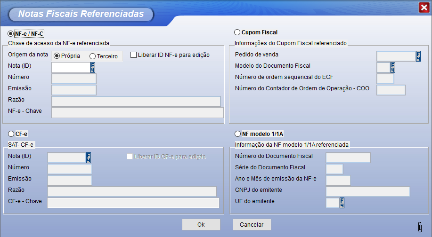Click the NF-e - Chave text field

point(137,112)
